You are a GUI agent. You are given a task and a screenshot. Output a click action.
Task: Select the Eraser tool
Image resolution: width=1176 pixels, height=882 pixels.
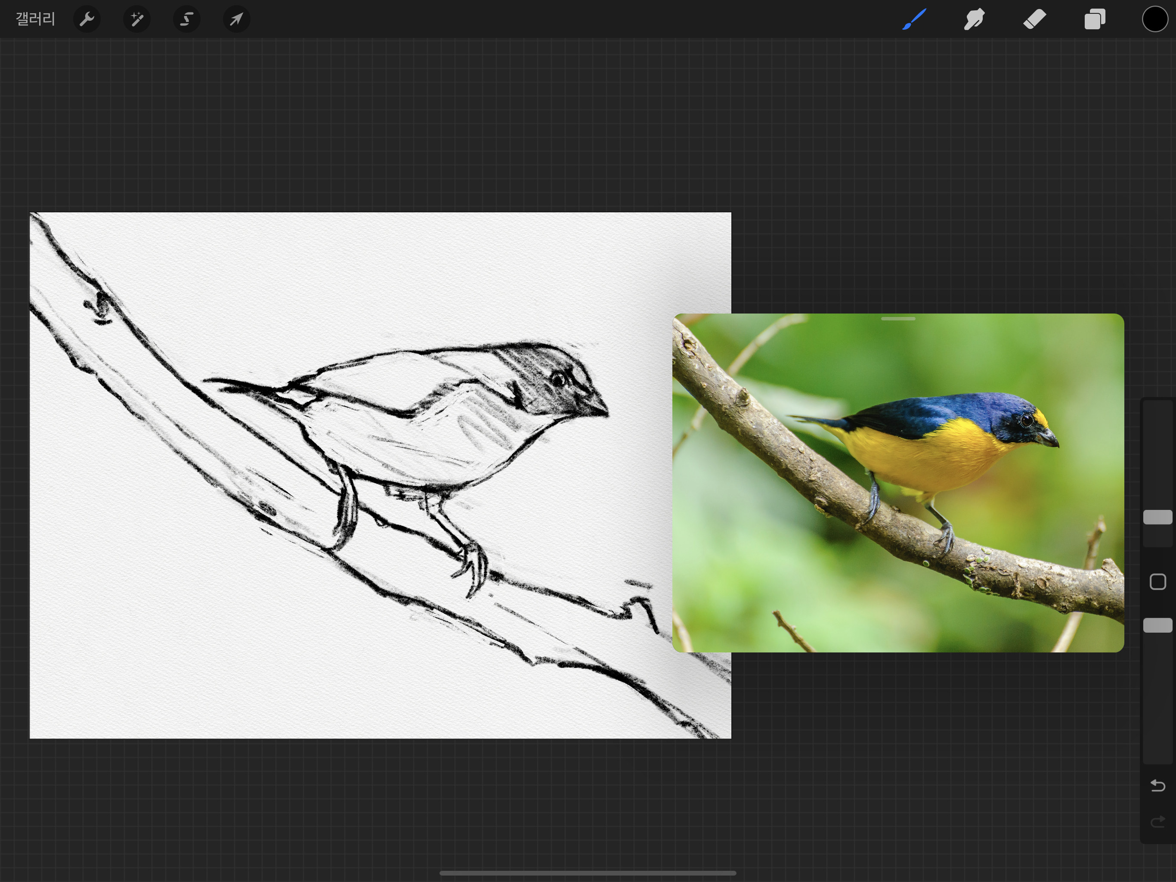1034,19
